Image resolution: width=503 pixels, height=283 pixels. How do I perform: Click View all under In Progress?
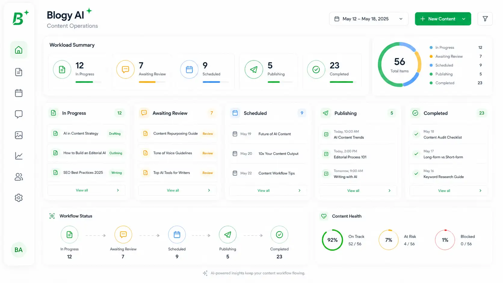(86, 190)
